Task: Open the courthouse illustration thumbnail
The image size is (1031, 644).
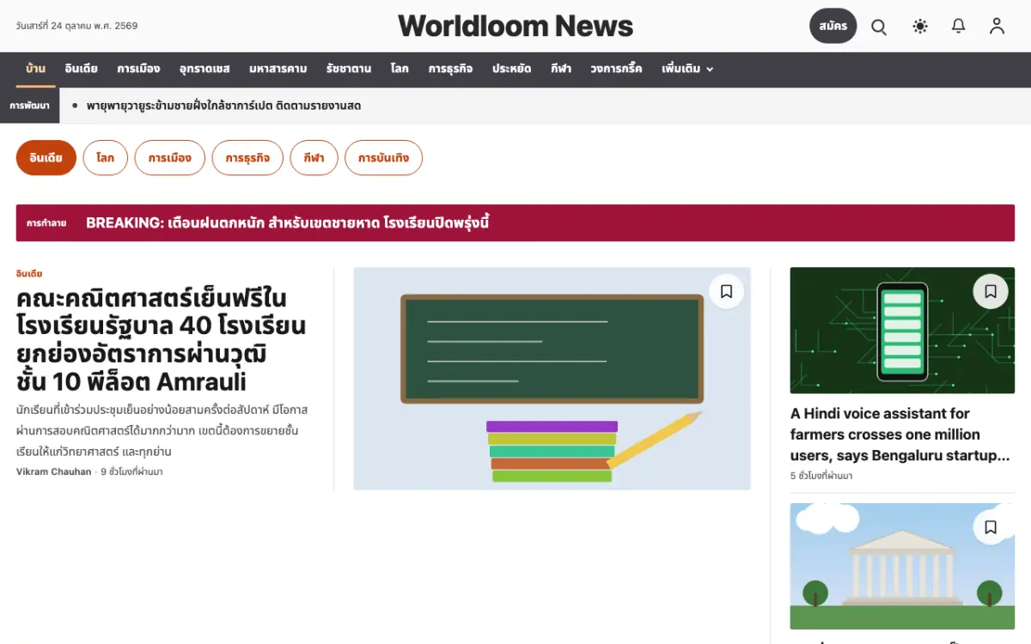Action: [x=902, y=567]
